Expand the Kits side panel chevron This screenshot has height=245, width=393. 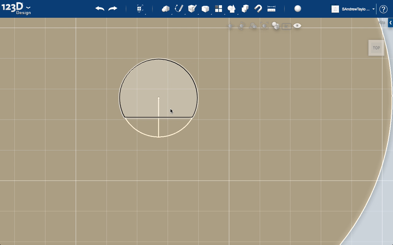click(x=391, y=23)
